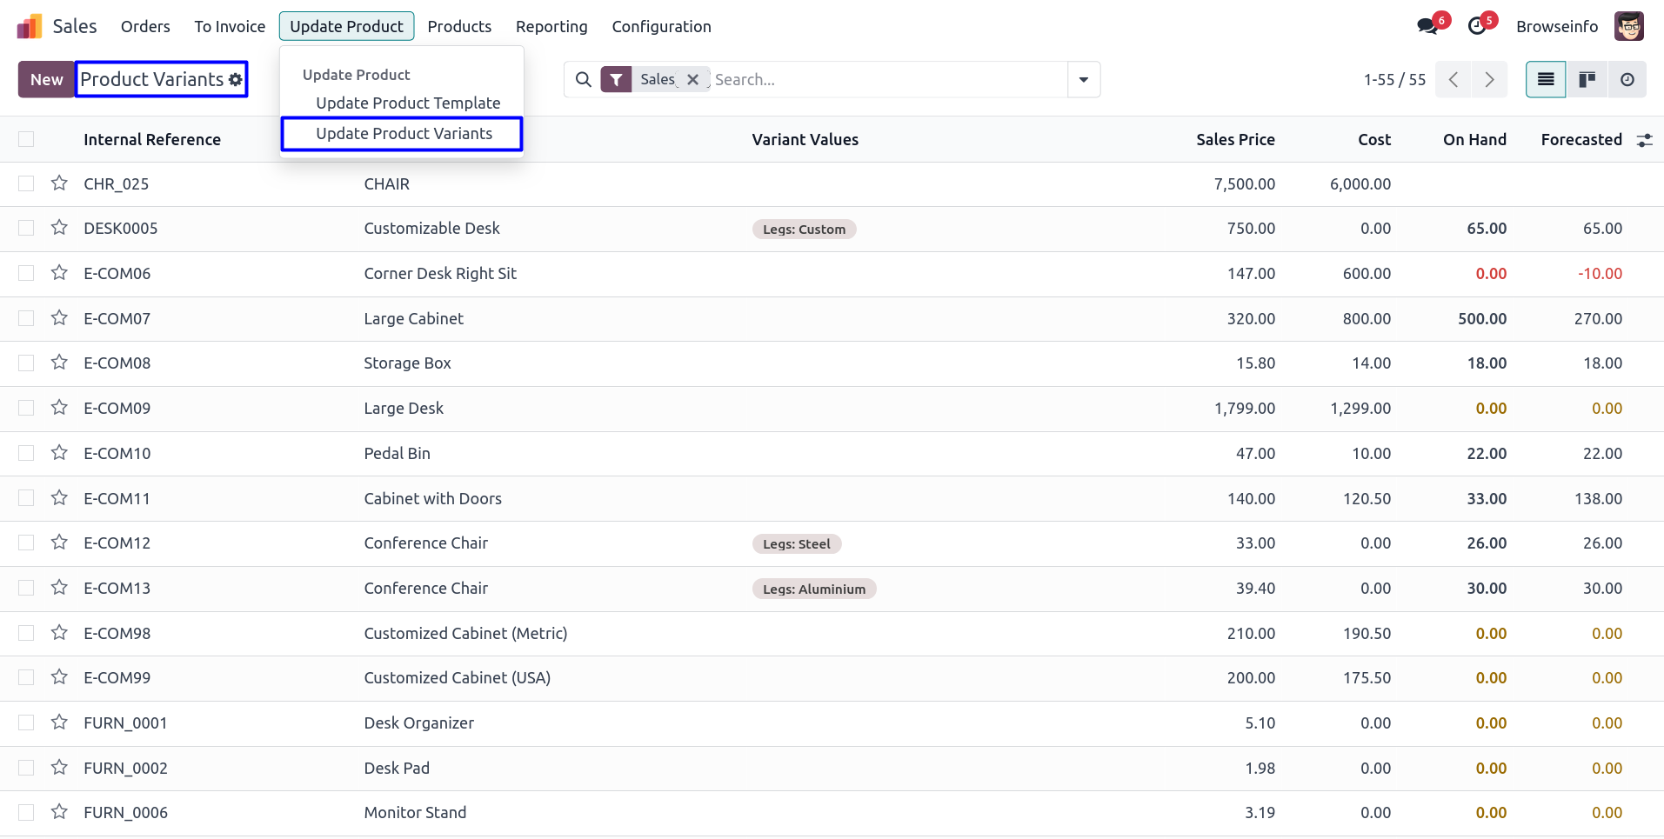
Task: Open the Configuration menu
Action: [661, 26]
